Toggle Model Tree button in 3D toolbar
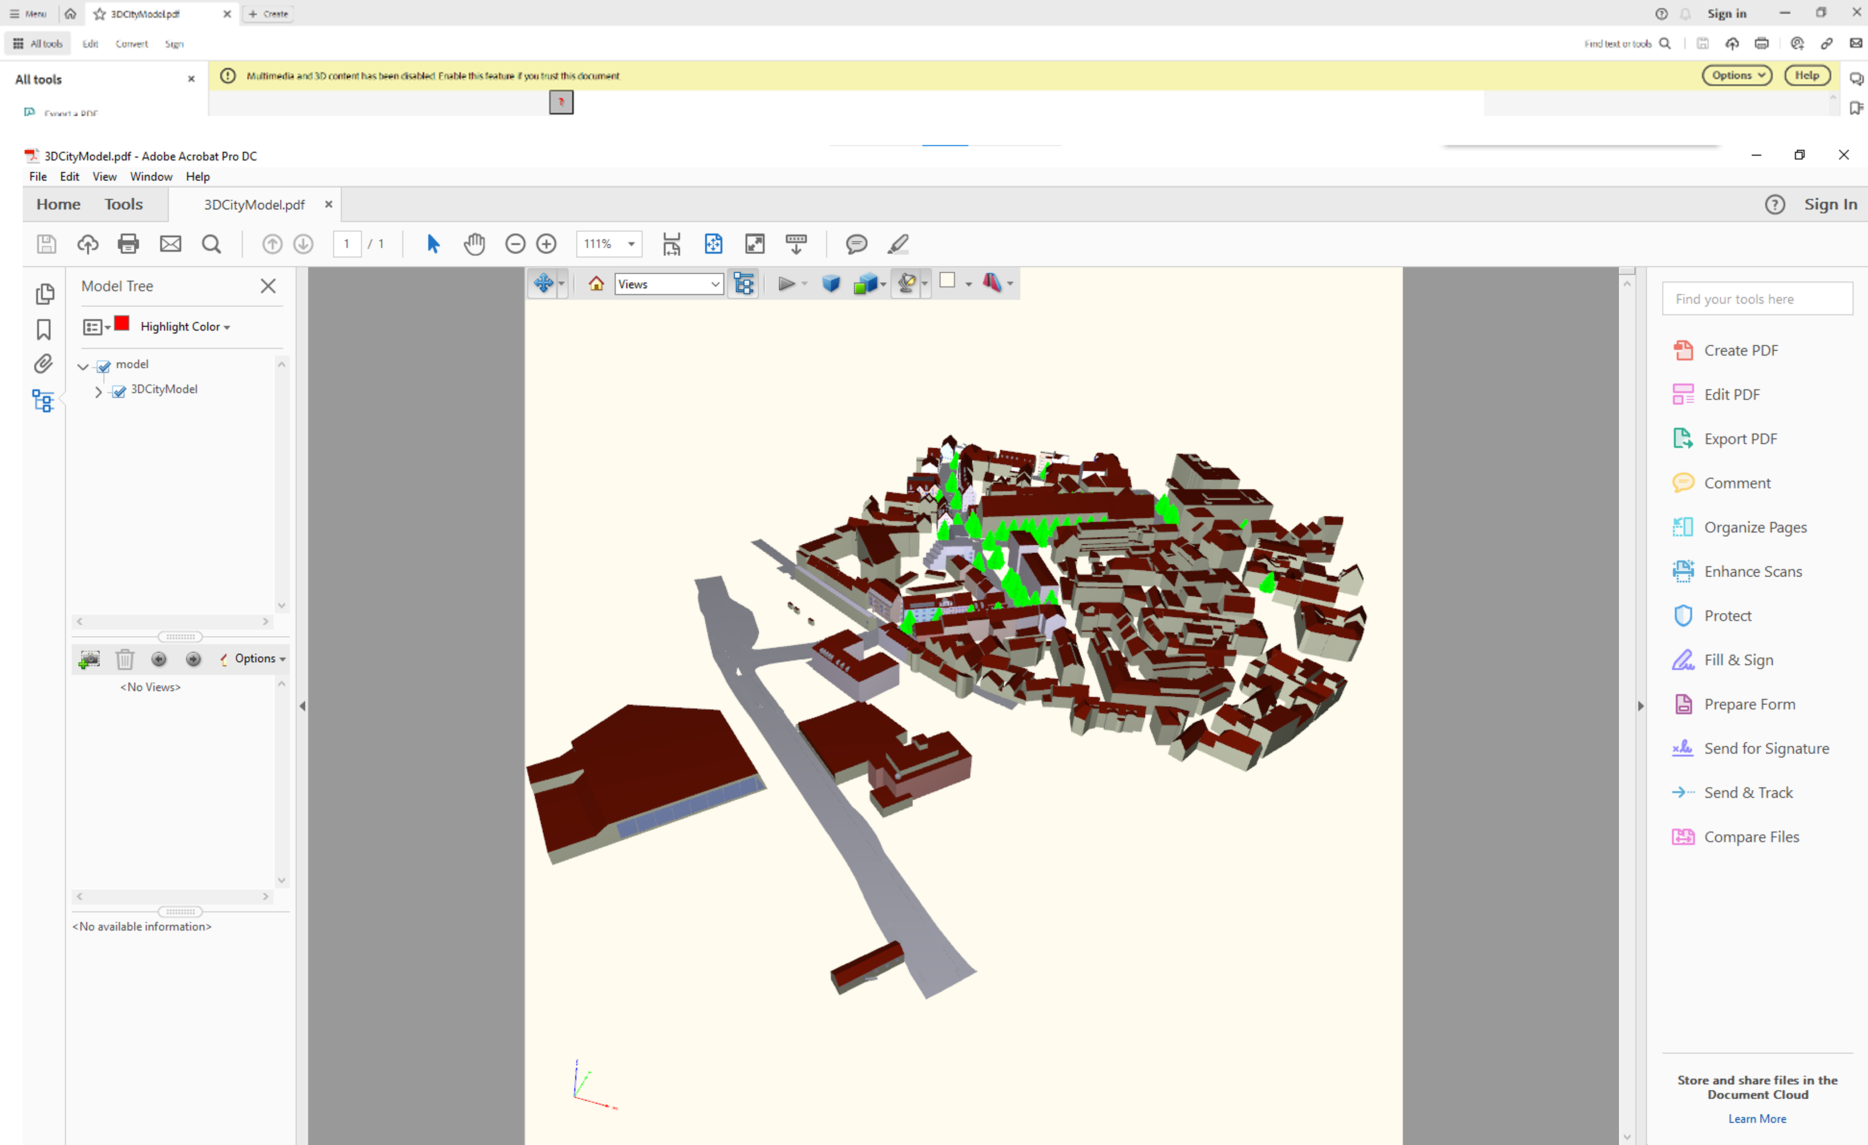 tap(744, 283)
